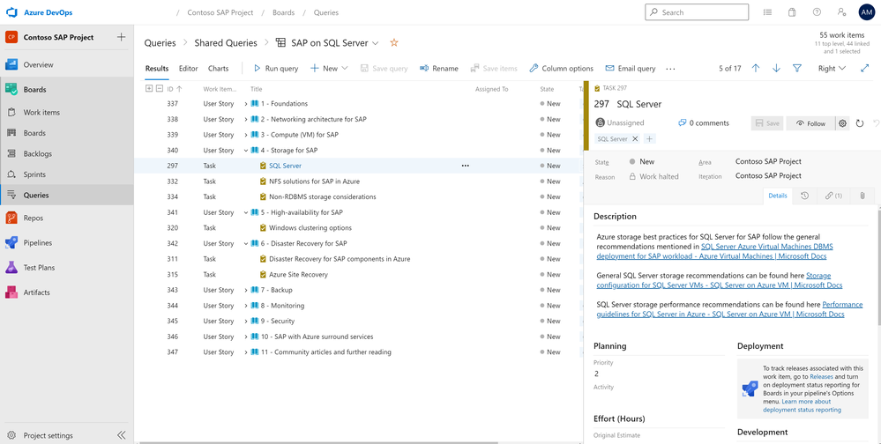Image resolution: width=881 pixels, height=444 pixels.
Task: Enter full screen mode
Action: [865, 69]
